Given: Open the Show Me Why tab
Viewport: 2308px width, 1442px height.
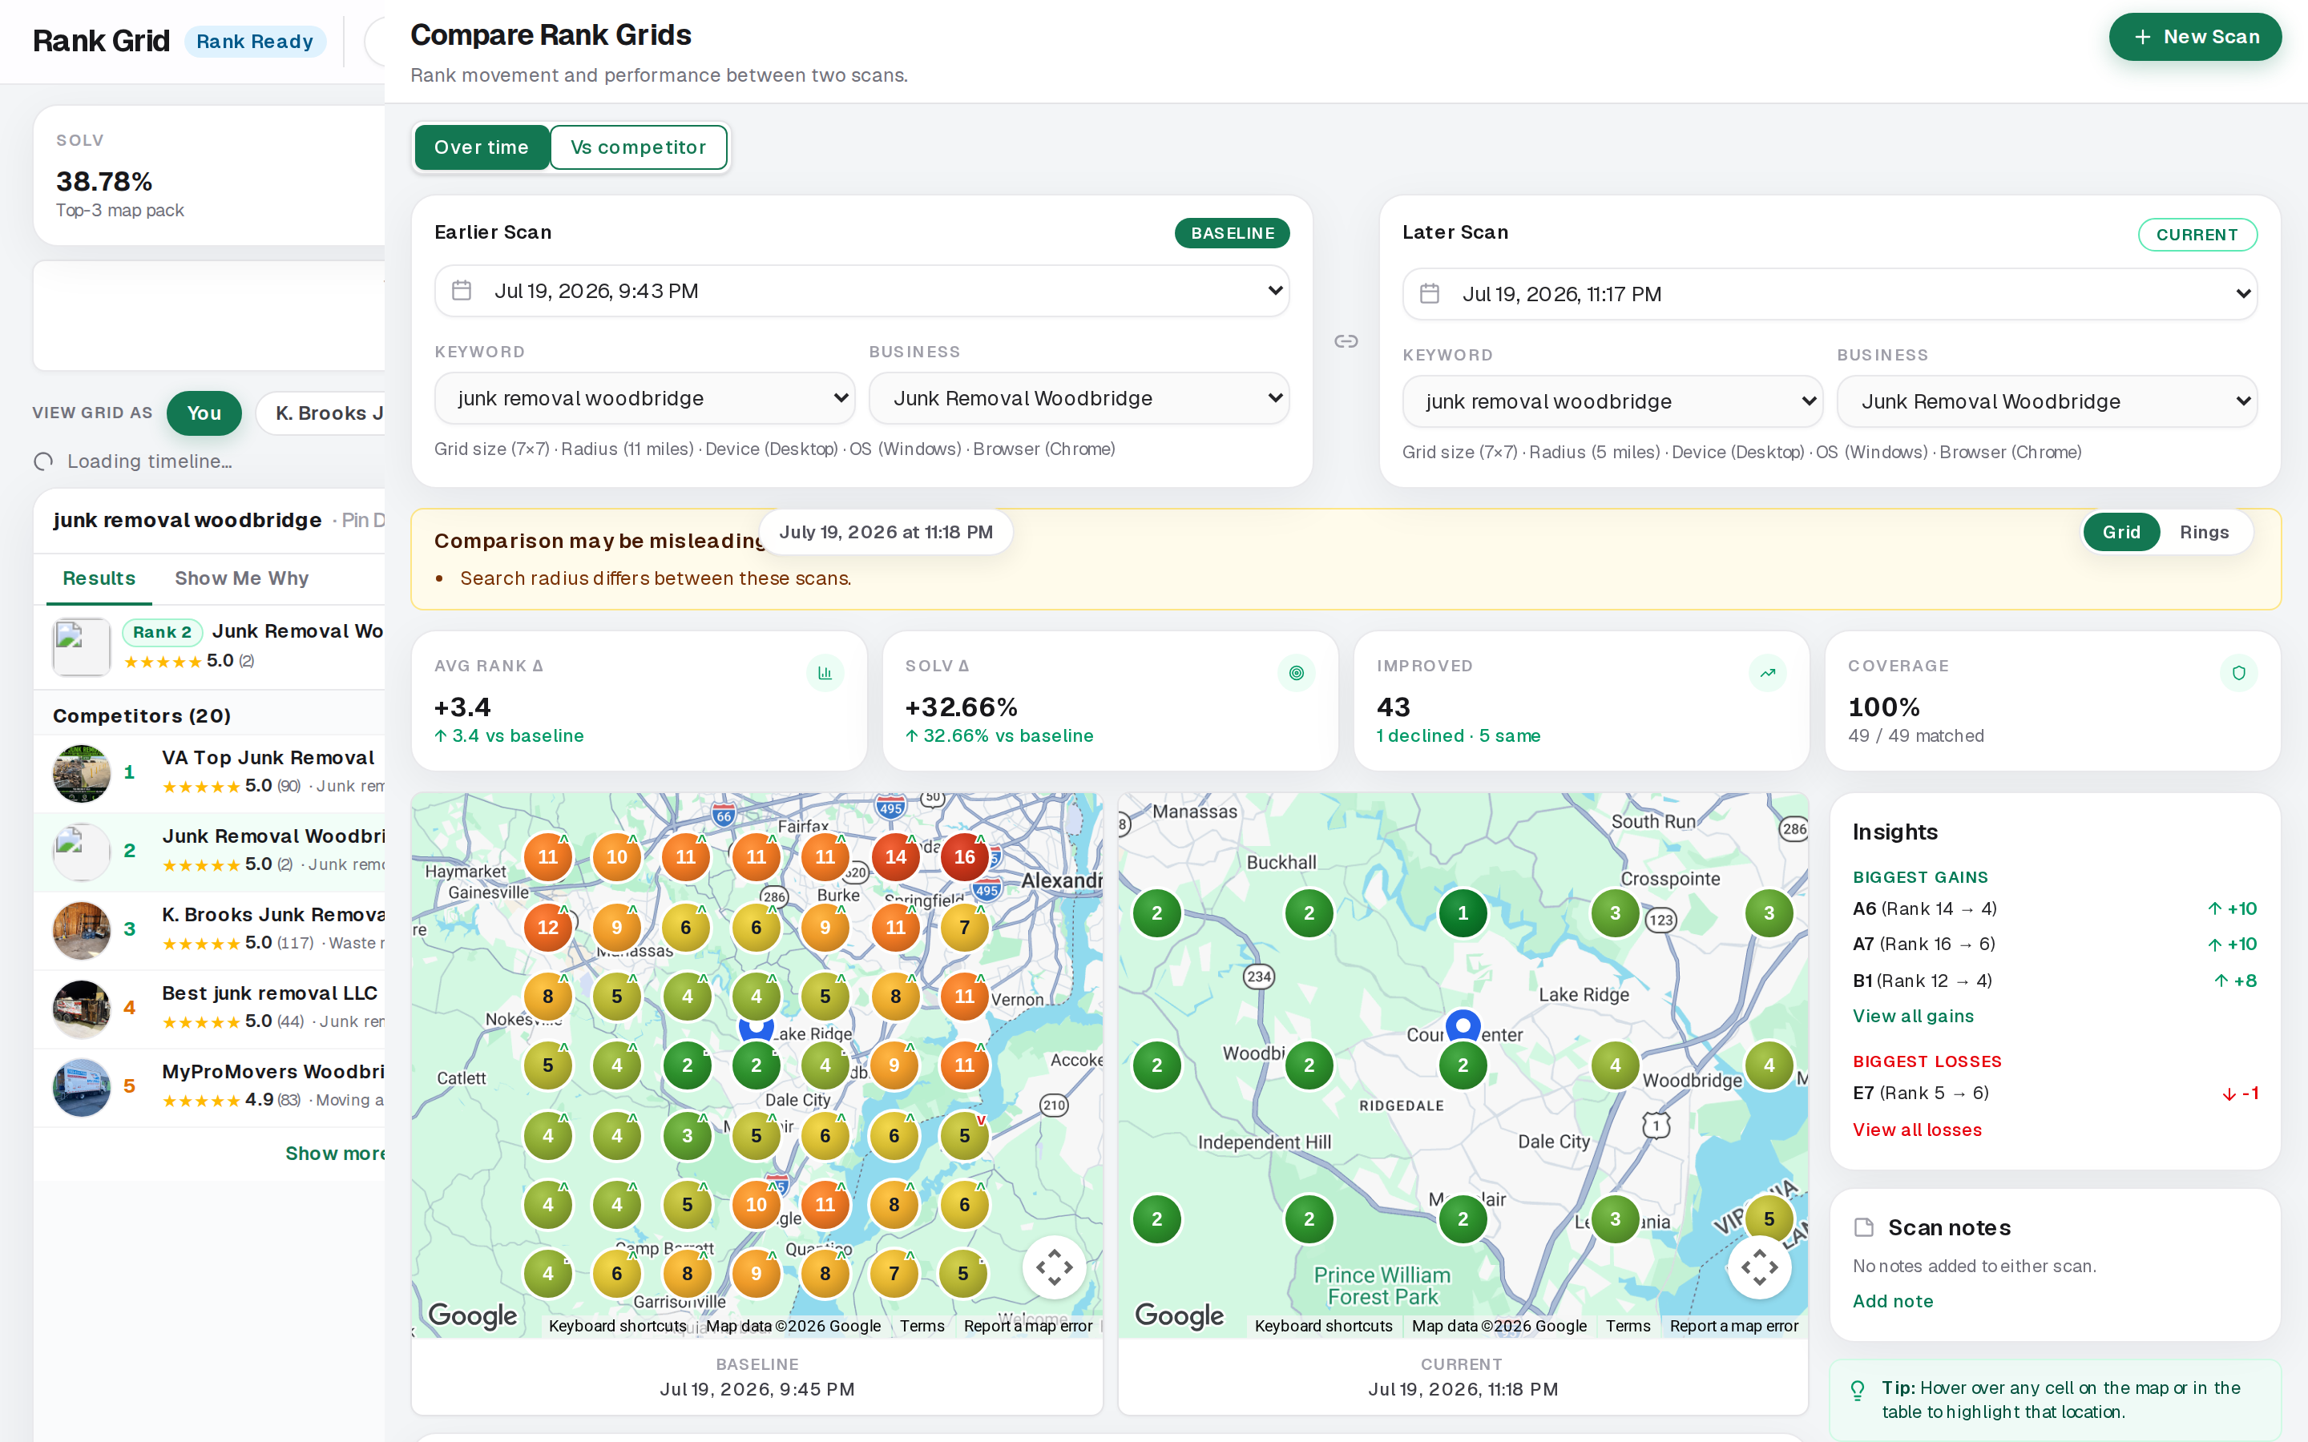Looking at the screenshot, I should click(x=241, y=578).
